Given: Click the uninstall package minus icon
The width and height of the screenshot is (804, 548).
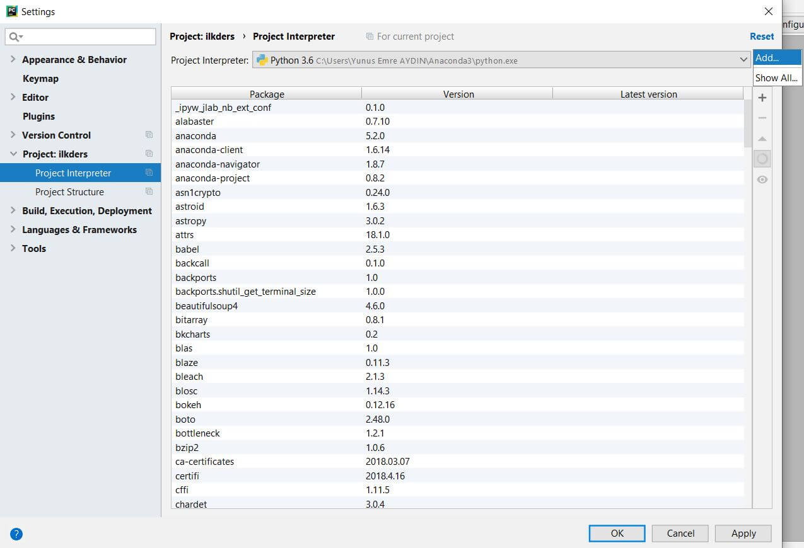Looking at the screenshot, I should pos(762,118).
